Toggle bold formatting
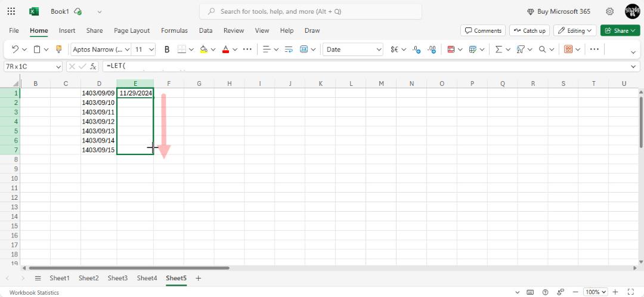644x297 pixels. point(167,49)
